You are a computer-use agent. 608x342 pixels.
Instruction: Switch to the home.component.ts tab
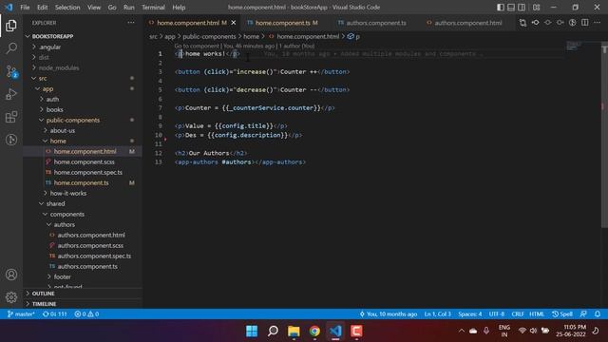coord(283,23)
